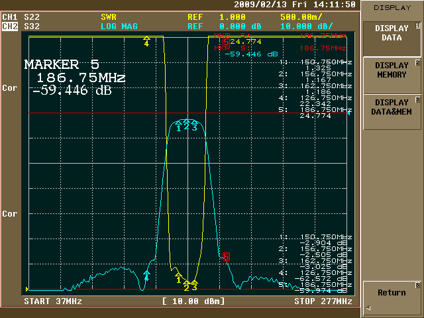Activate the highlighted CH2 channel indicator
The height and width of the screenshot is (318, 424).
click(x=10, y=26)
